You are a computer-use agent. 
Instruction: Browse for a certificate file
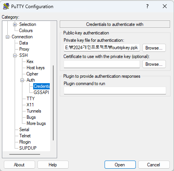pyautogui.click(x=154, y=64)
